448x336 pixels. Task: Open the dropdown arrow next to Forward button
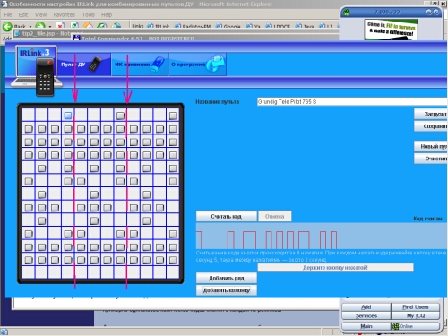[50, 27]
